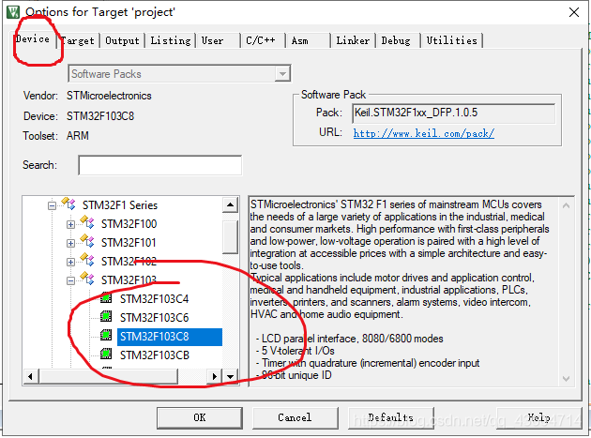Click the Help button
591x438 pixels.
click(538, 417)
